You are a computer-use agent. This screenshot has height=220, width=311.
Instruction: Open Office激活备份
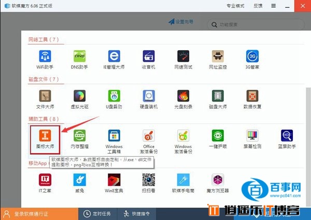pos(149,141)
